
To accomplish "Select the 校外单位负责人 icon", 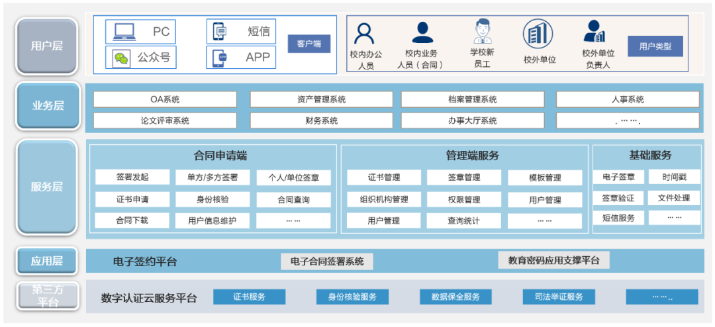I will [595, 32].
